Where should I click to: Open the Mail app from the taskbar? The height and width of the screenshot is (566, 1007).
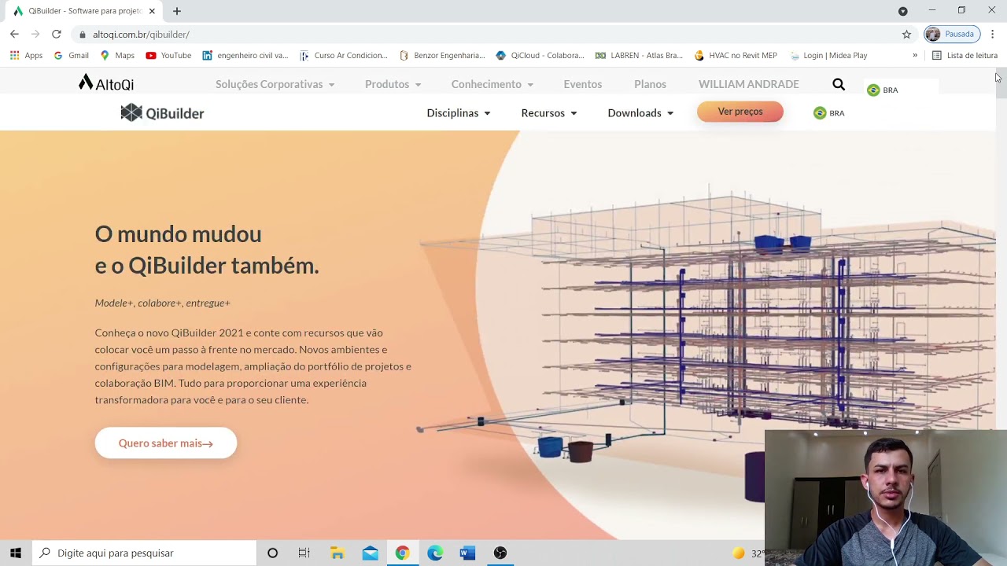[370, 553]
